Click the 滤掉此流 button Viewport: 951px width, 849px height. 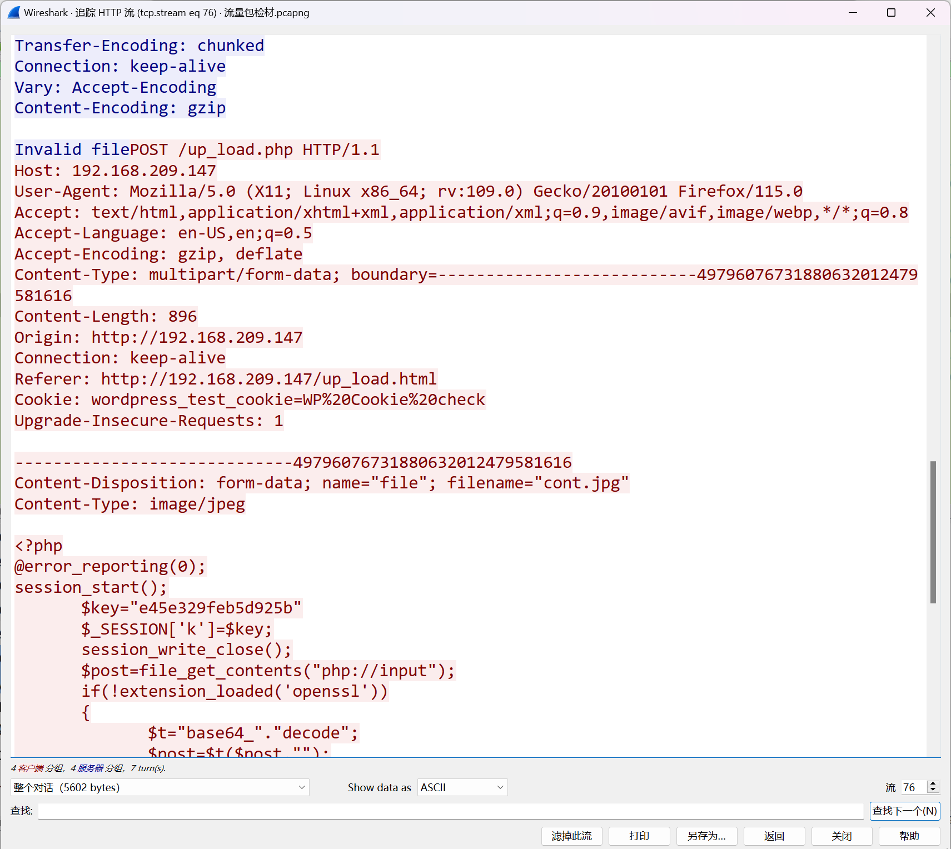pyautogui.click(x=572, y=836)
